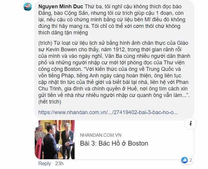Open Nguyen Minh Duc's profile avatar
Image resolution: width=208 pixels, height=169 pixels.
tap(28, 7)
